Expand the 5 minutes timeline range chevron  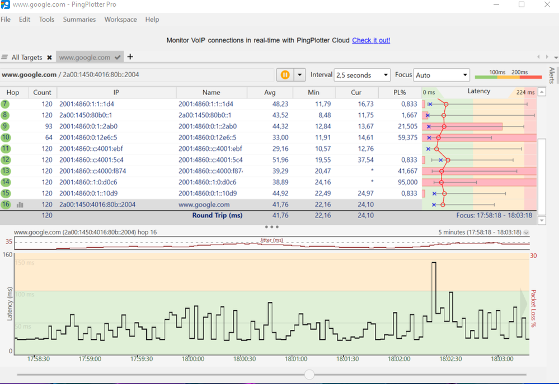click(526, 233)
